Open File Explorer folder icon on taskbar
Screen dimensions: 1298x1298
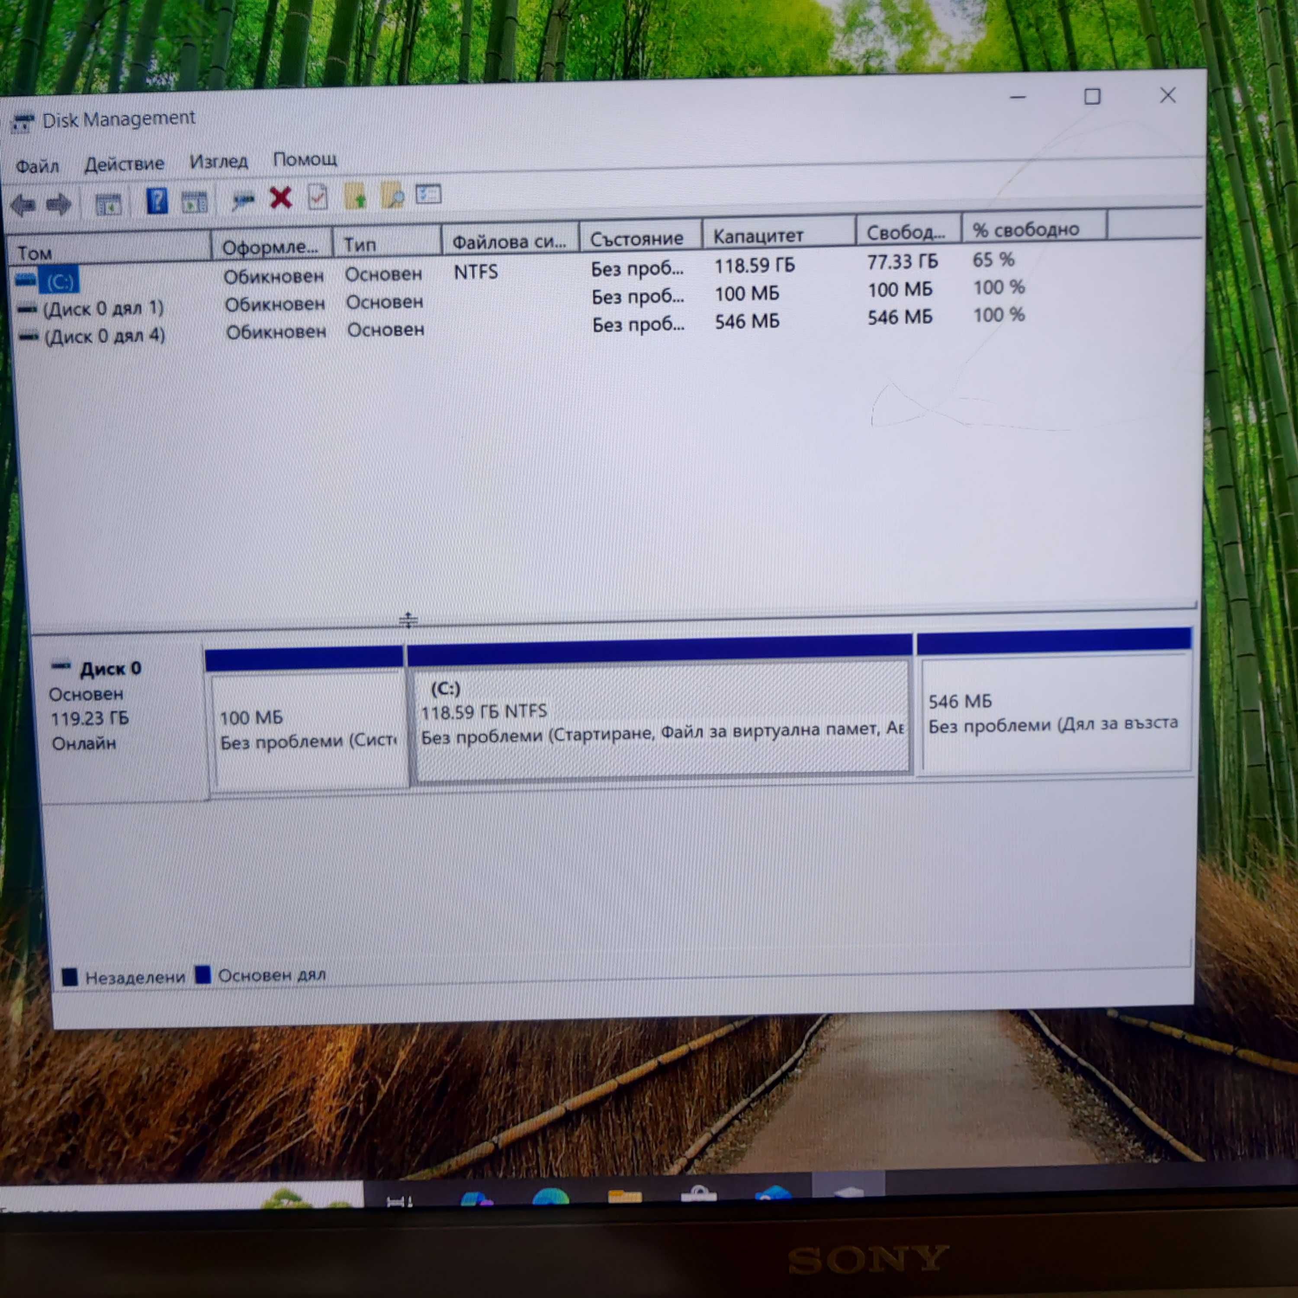point(625,1197)
